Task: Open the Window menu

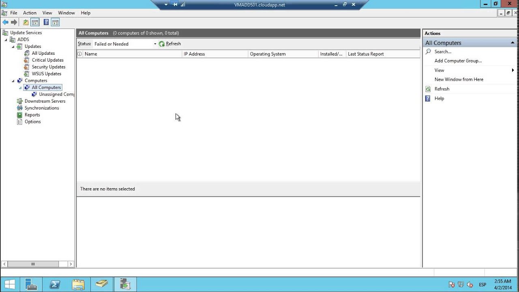Action: (66, 13)
